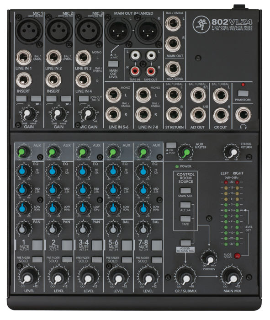Click the MAIN OUT BALANCED label
This screenshot has width=270, height=320.
tap(133, 13)
